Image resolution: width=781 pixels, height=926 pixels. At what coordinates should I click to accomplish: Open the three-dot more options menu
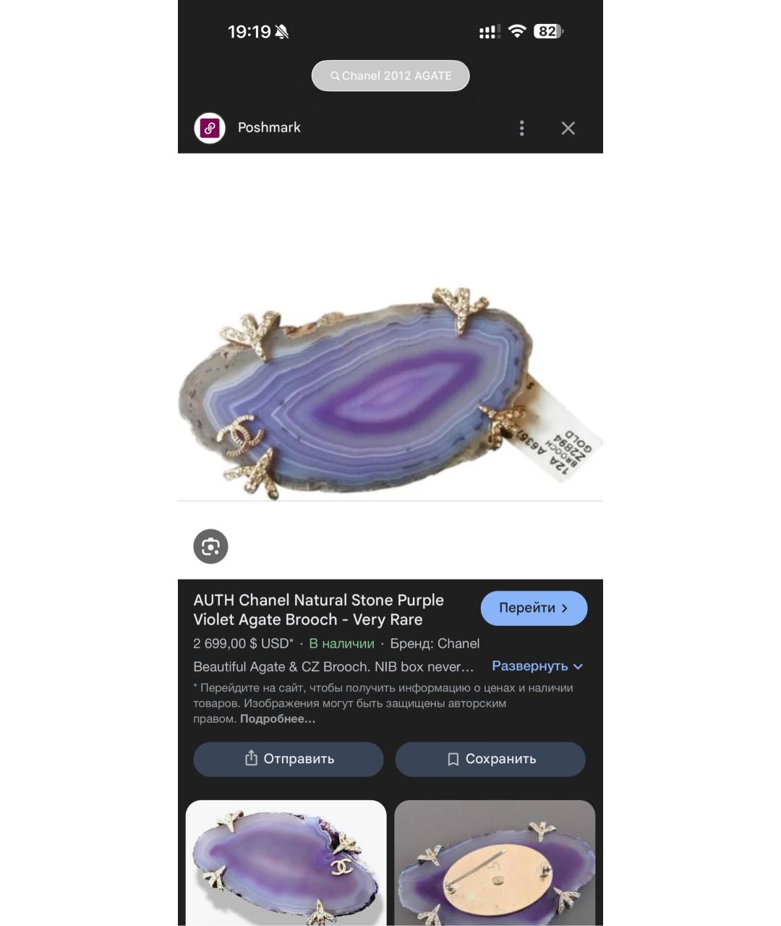click(x=521, y=128)
